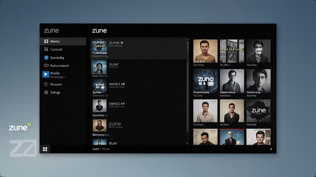Click the small arrow icon in bottom-right corner
This screenshot has width=316, height=177.
pos(271,149)
